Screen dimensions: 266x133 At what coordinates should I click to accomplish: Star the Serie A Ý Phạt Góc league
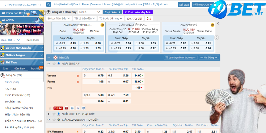(54, 114)
